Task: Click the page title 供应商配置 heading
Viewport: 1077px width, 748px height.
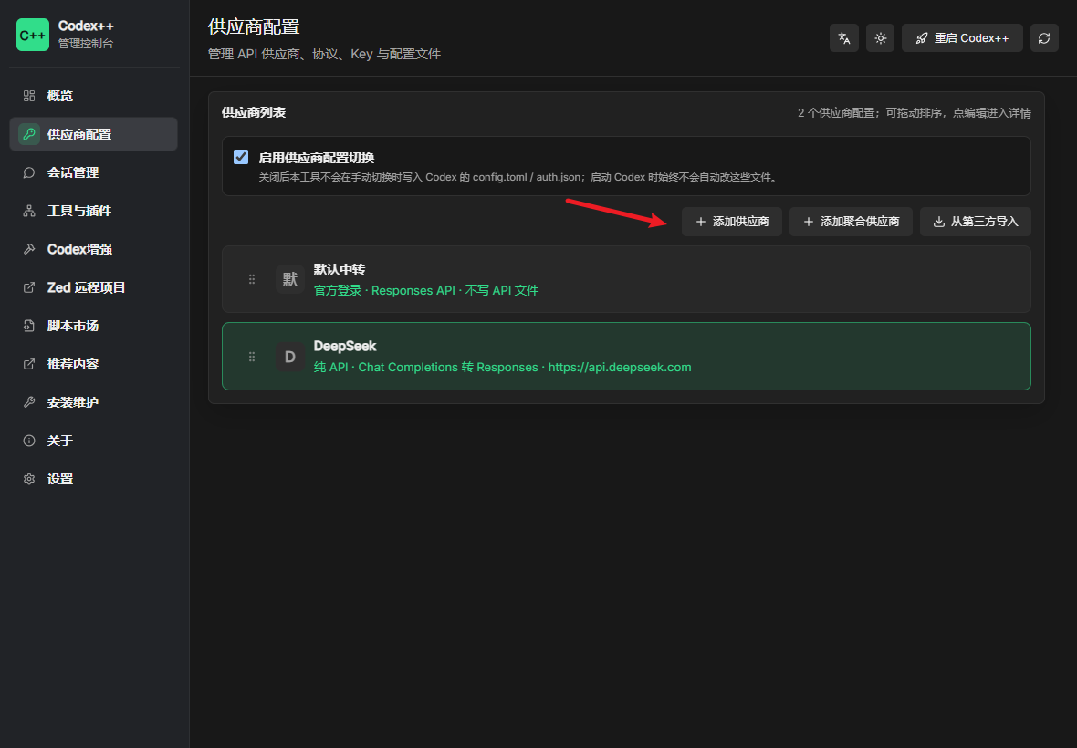Action: click(254, 26)
